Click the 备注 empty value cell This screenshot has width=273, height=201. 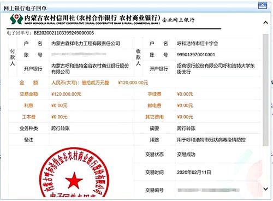click(92, 140)
